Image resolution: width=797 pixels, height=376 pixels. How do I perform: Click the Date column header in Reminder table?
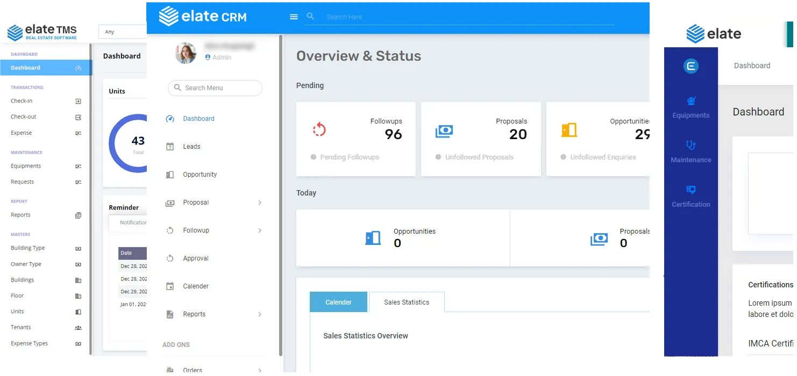[132, 253]
